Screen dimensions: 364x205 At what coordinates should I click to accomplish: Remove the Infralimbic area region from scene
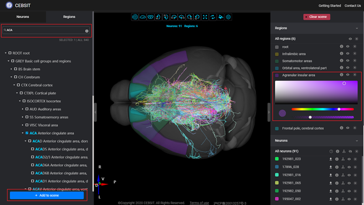[x=355, y=54]
